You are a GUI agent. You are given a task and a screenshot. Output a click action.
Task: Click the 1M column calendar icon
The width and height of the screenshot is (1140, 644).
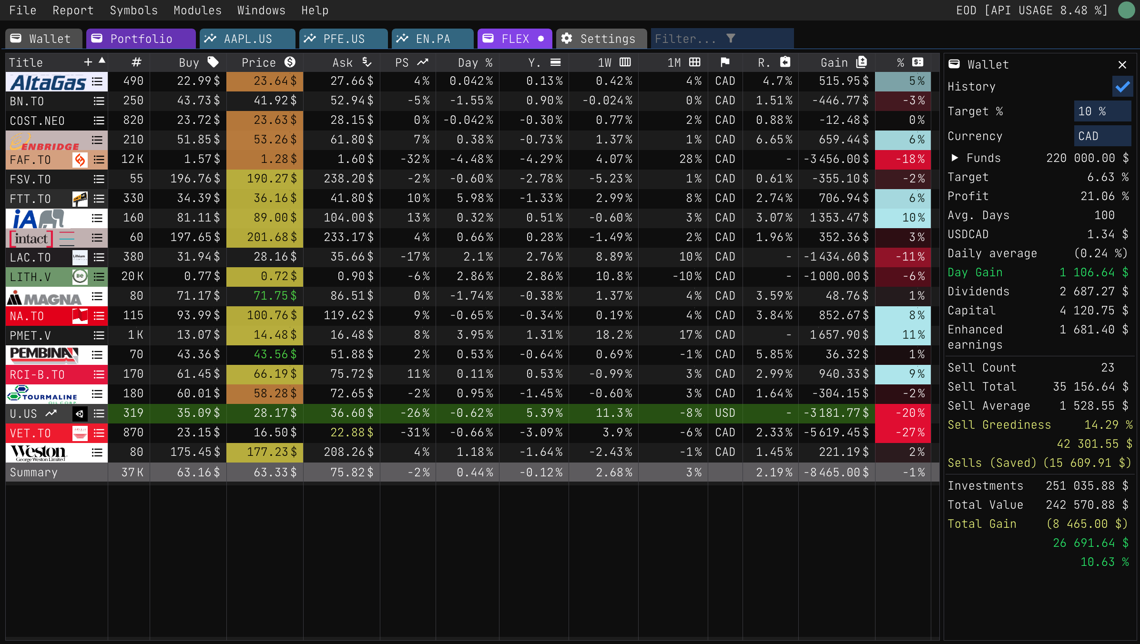click(x=695, y=62)
